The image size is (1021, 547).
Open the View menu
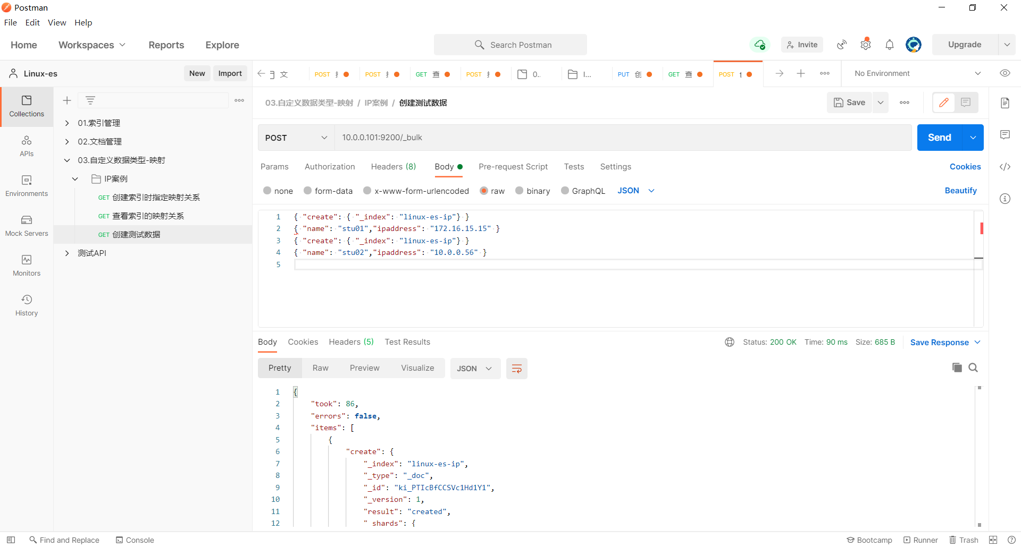57,22
